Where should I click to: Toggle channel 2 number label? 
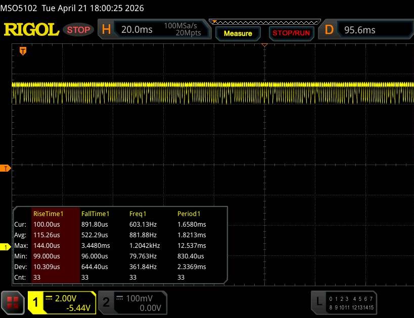click(x=106, y=302)
